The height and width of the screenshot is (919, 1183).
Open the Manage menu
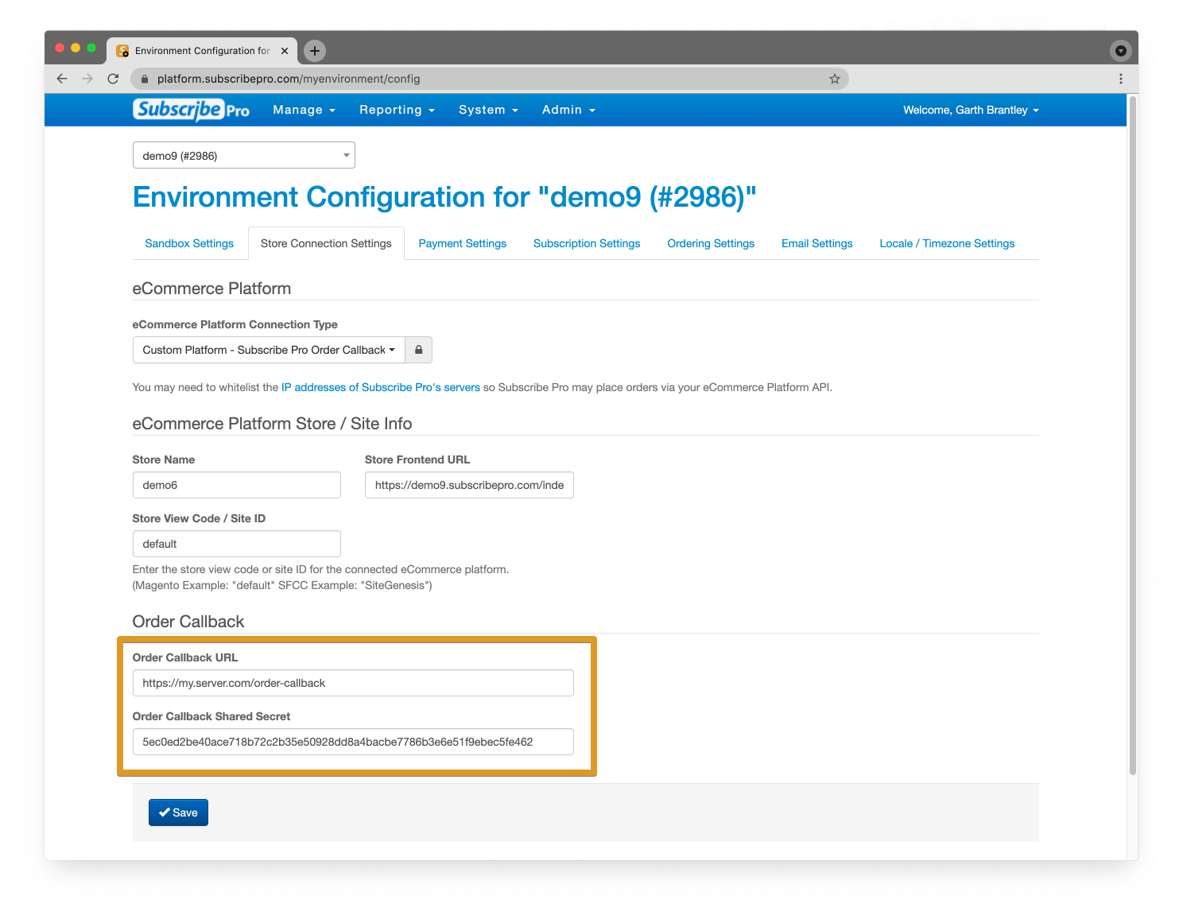[x=304, y=110]
